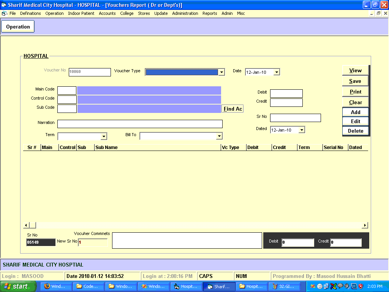Click the Windows start button

18,286
